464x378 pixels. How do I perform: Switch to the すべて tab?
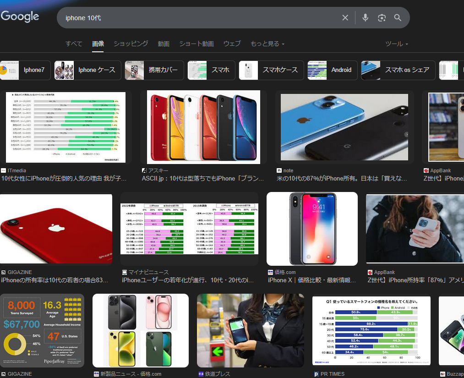74,44
